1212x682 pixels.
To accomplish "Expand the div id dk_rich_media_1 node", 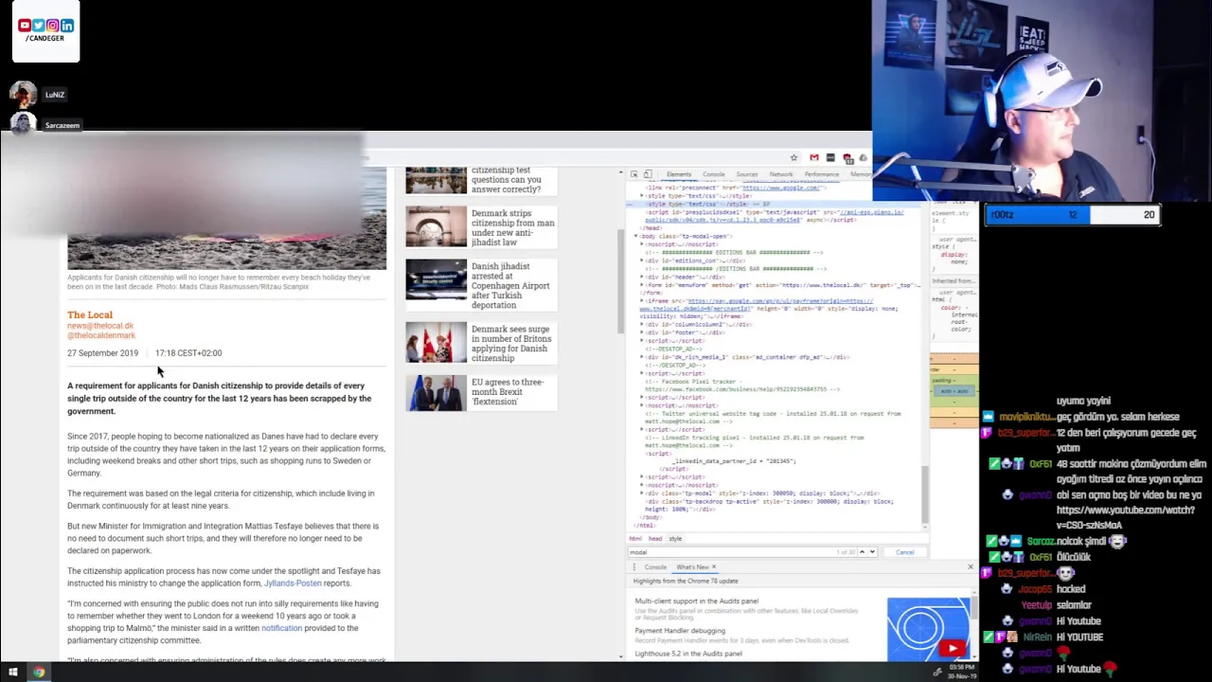I will 642,357.
